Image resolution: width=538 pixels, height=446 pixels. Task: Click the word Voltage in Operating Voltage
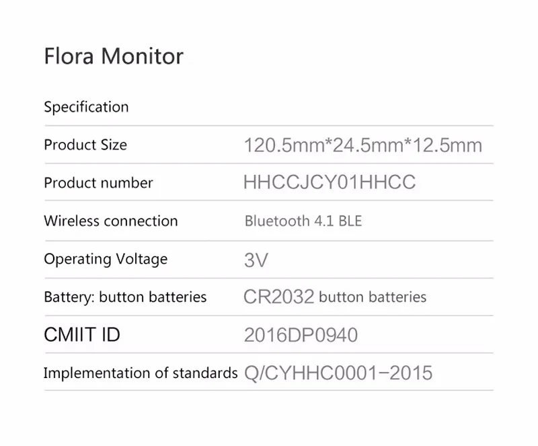pyautogui.click(x=142, y=259)
